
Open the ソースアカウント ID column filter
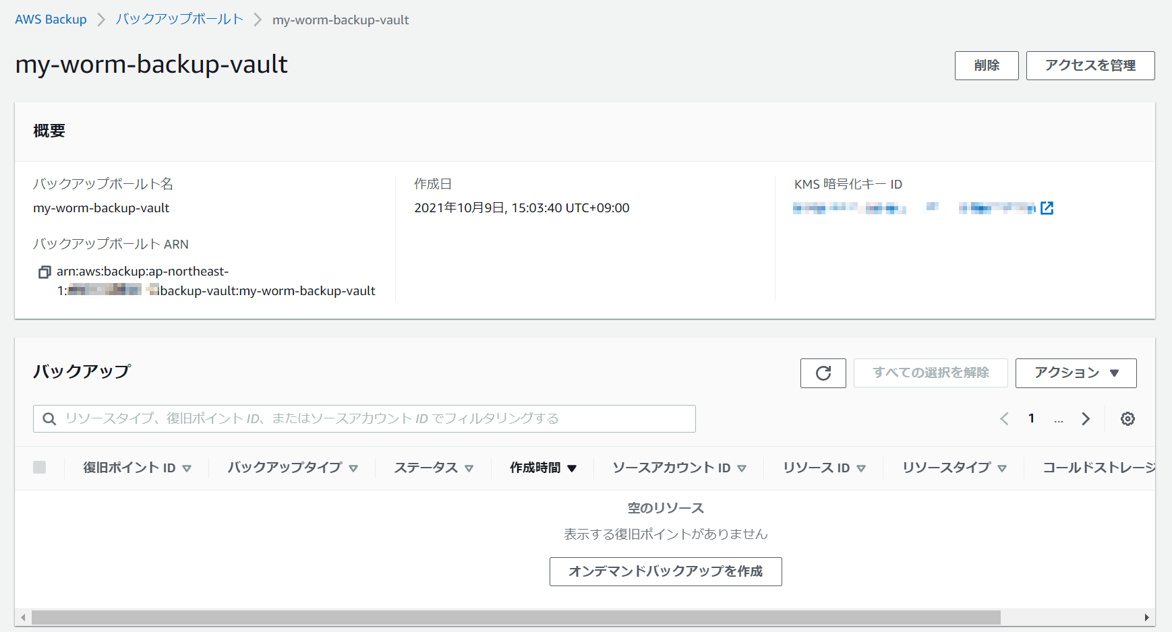[742, 468]
